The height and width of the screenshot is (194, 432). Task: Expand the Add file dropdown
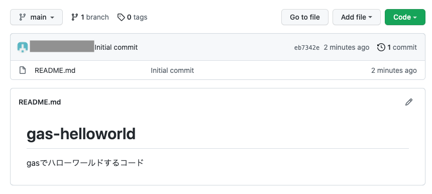click(x=357, y=17)
